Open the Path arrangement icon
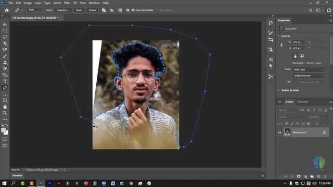 120,10
